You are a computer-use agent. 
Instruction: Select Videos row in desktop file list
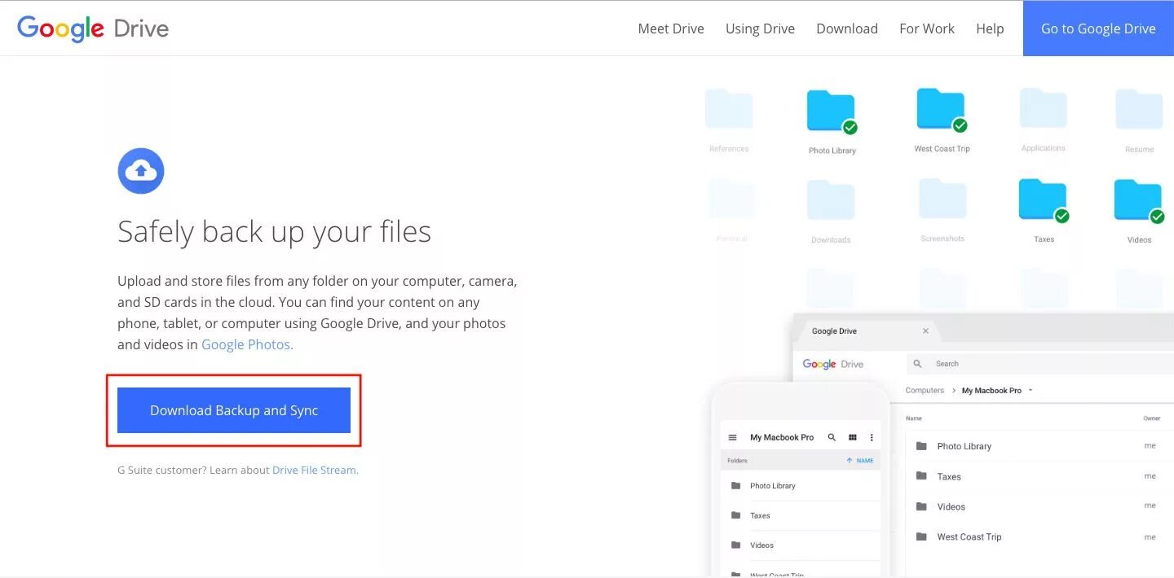tap(1039, 506)
